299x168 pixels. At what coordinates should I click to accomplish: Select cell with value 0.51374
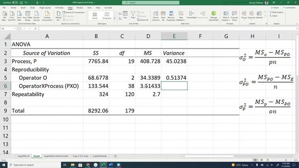click(x=174, y=78)
